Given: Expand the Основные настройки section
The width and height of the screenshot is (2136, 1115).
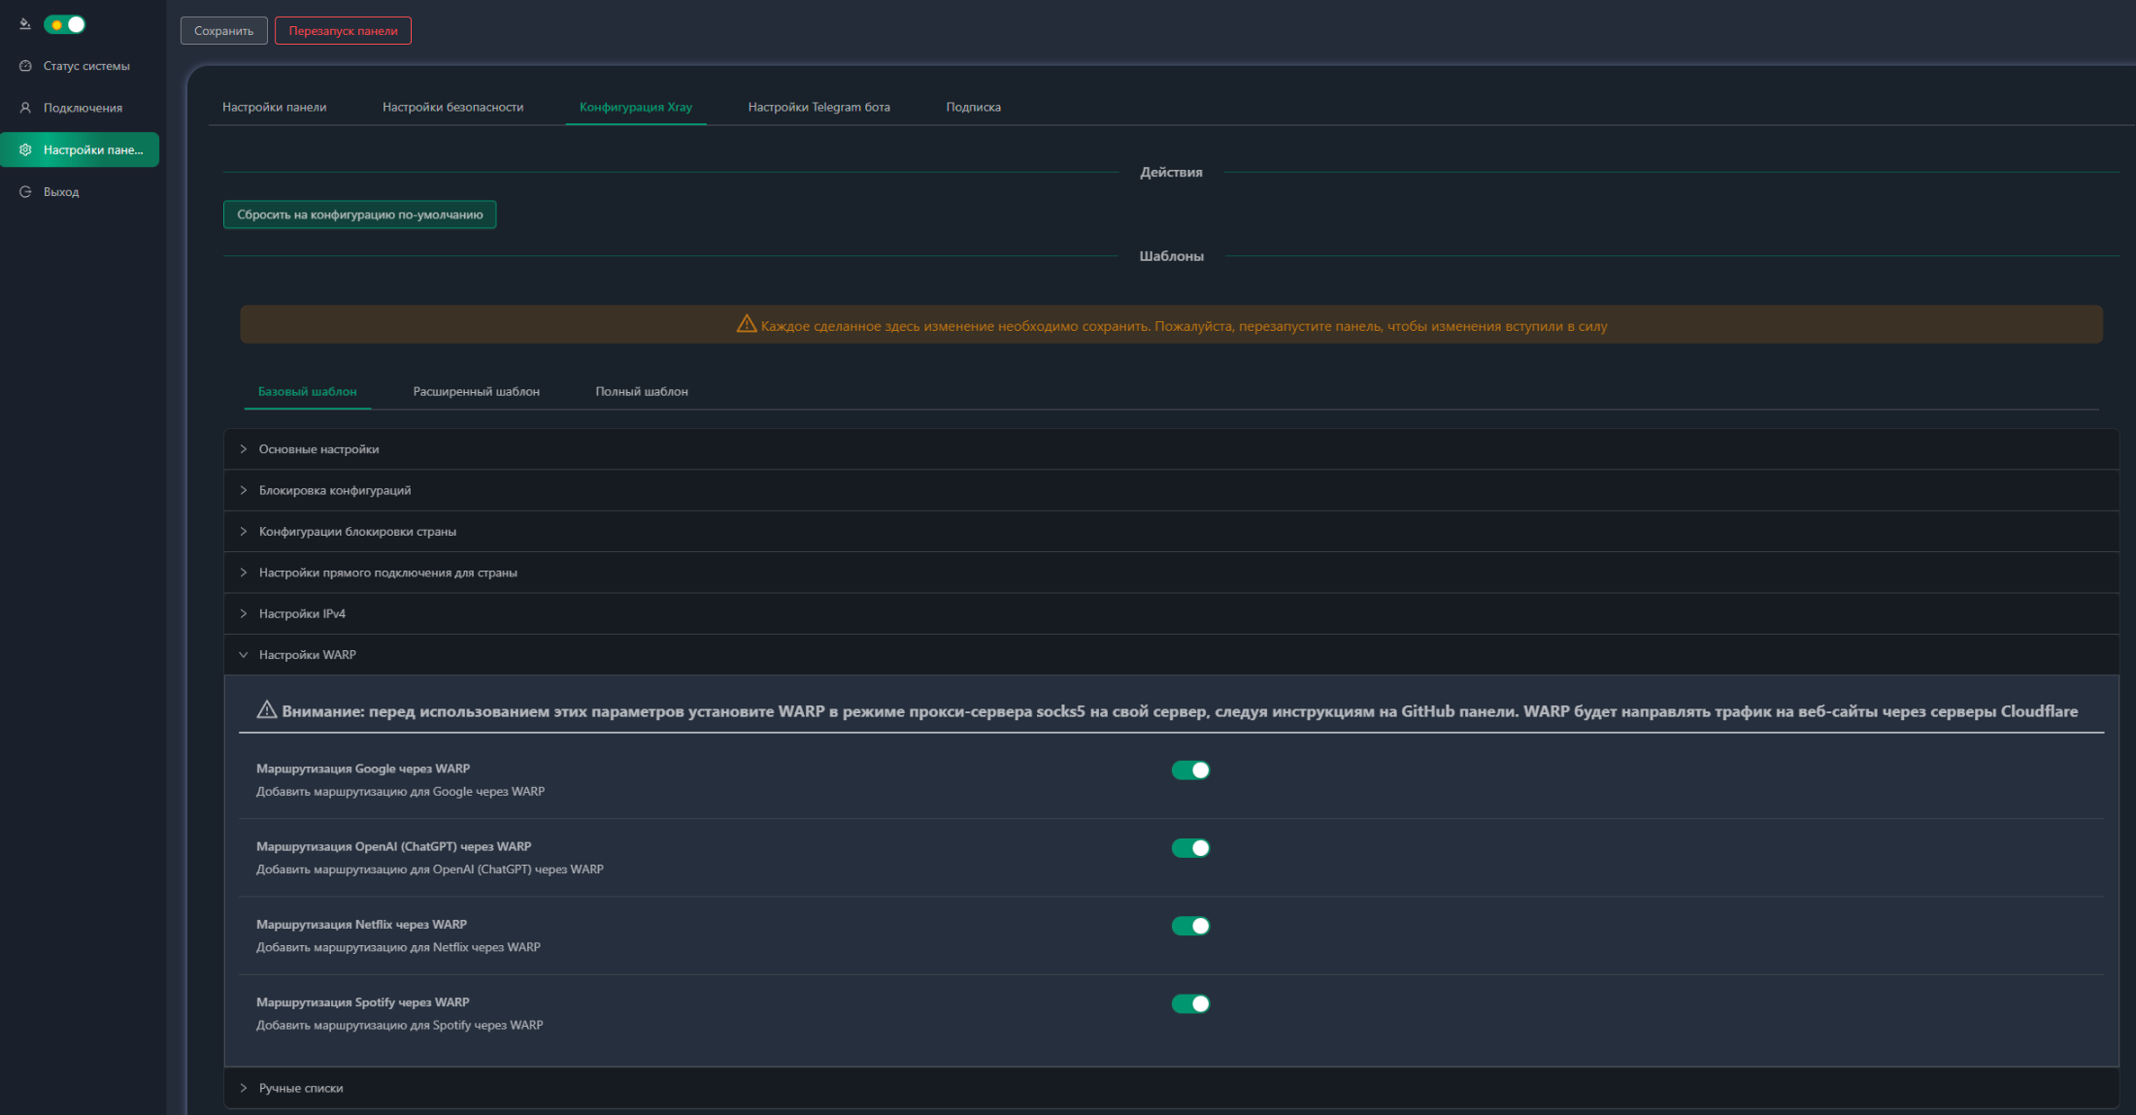Looking at the screenshot, I should point(1171,449).
